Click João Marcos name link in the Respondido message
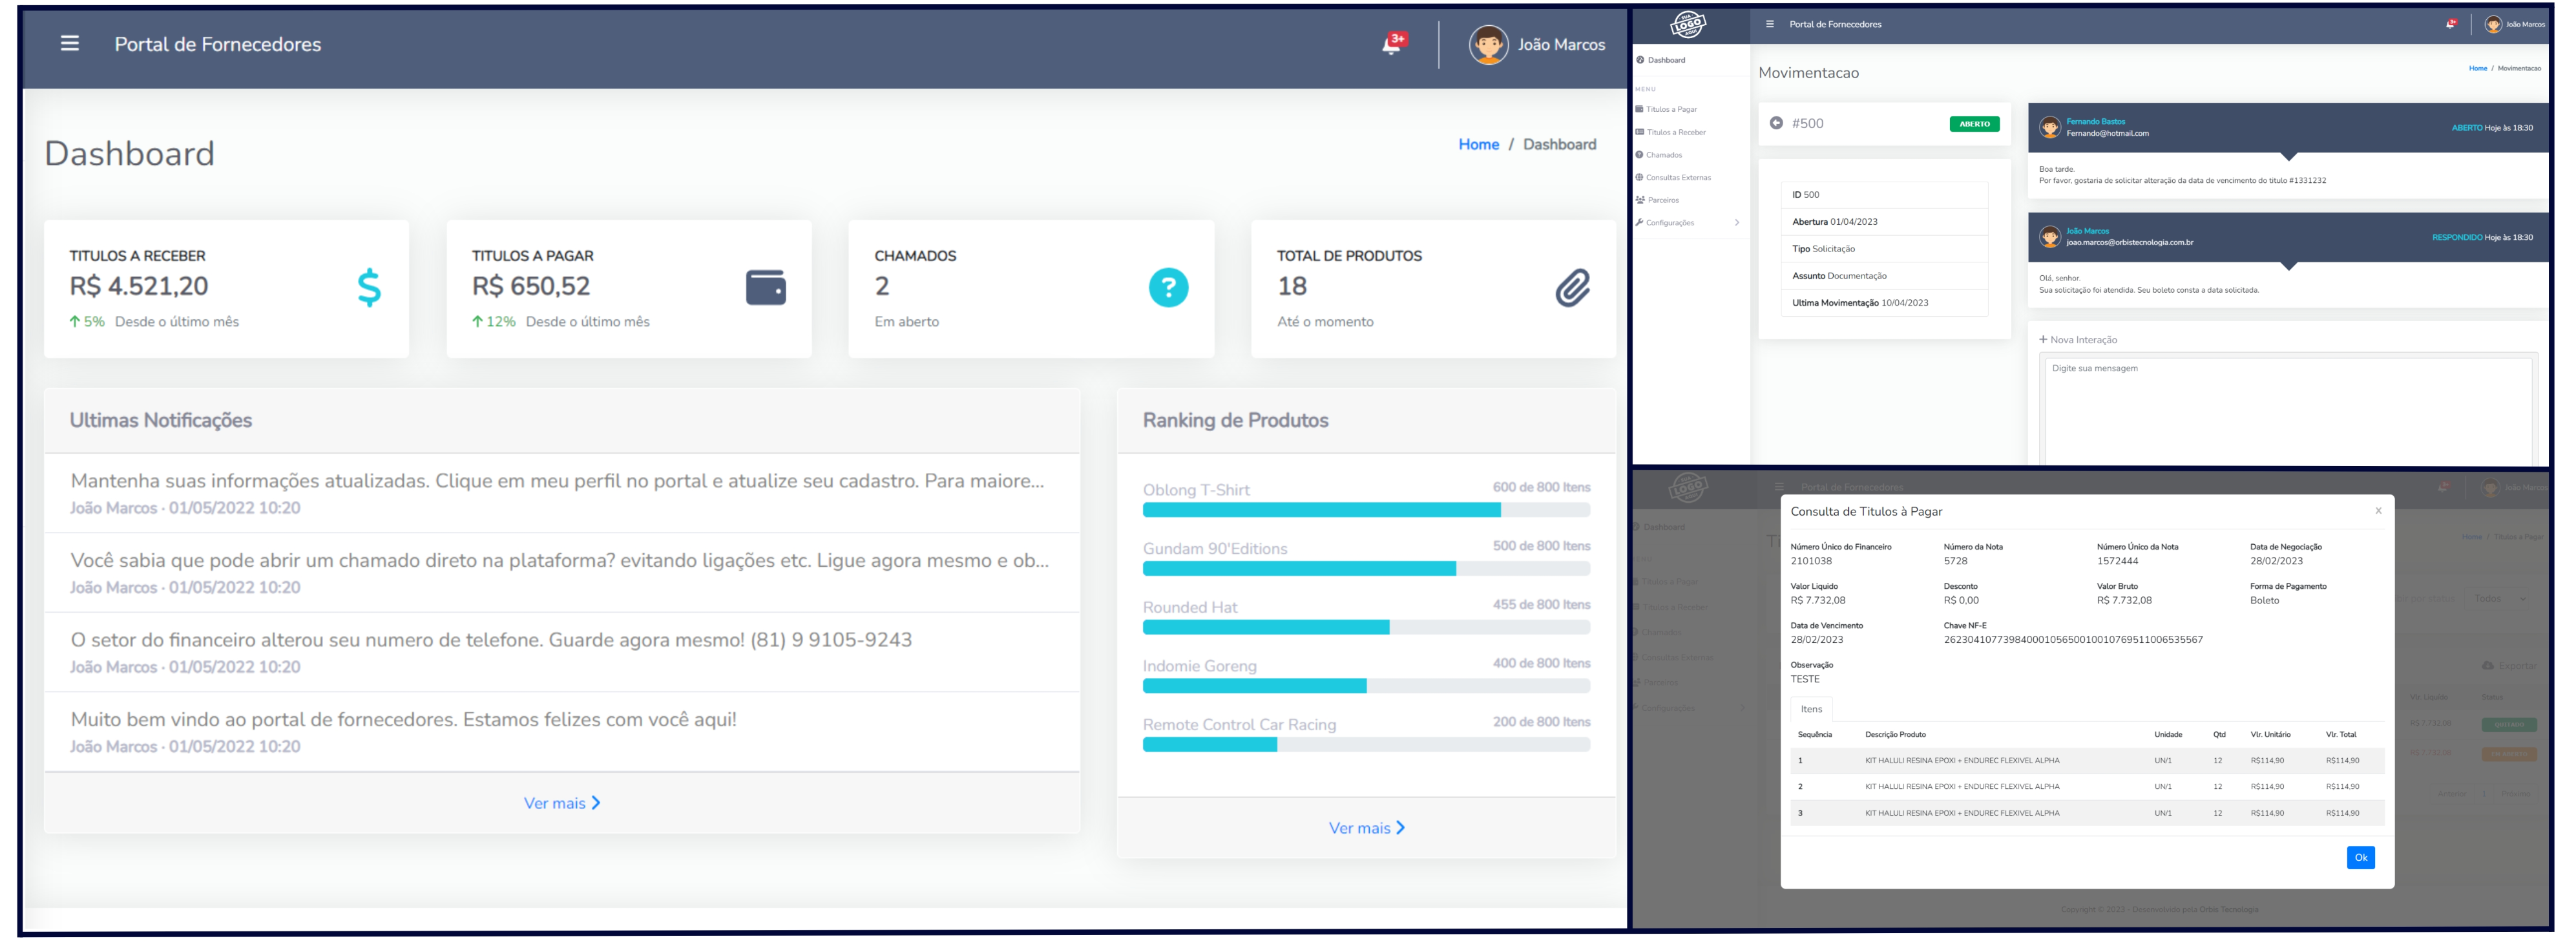The width and height of the screenshot is (2576, 950). coord(2087,231)
